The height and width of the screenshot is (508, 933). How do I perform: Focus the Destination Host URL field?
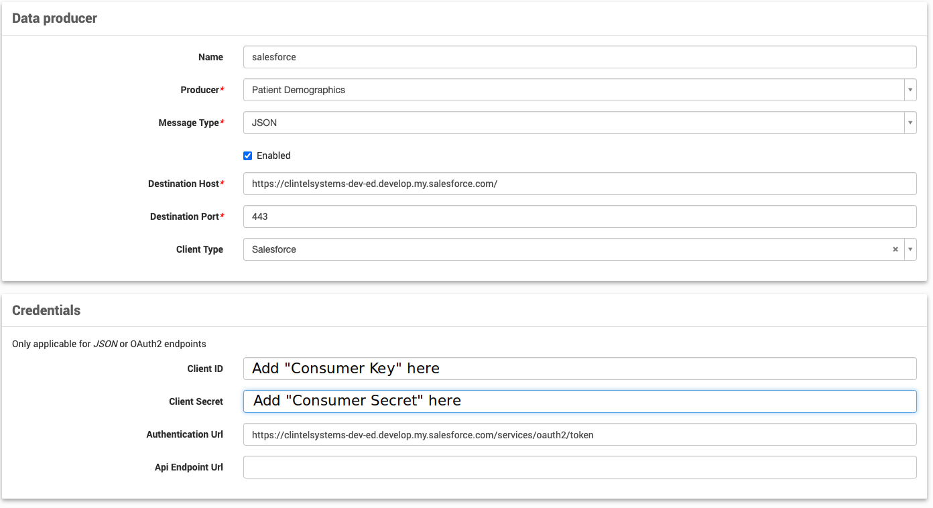point(579,184)
